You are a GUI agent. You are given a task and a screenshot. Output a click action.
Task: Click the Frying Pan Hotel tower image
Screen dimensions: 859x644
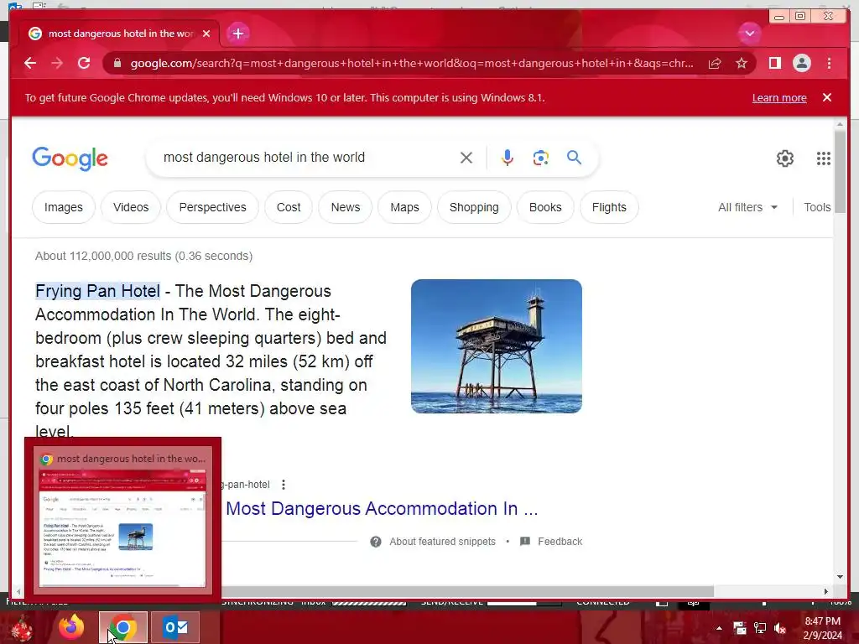click(x=497, y=346)
